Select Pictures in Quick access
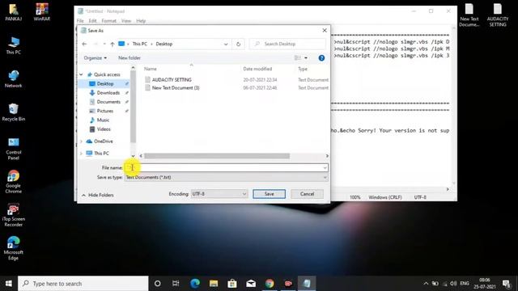518x291 pixels. 105,112
